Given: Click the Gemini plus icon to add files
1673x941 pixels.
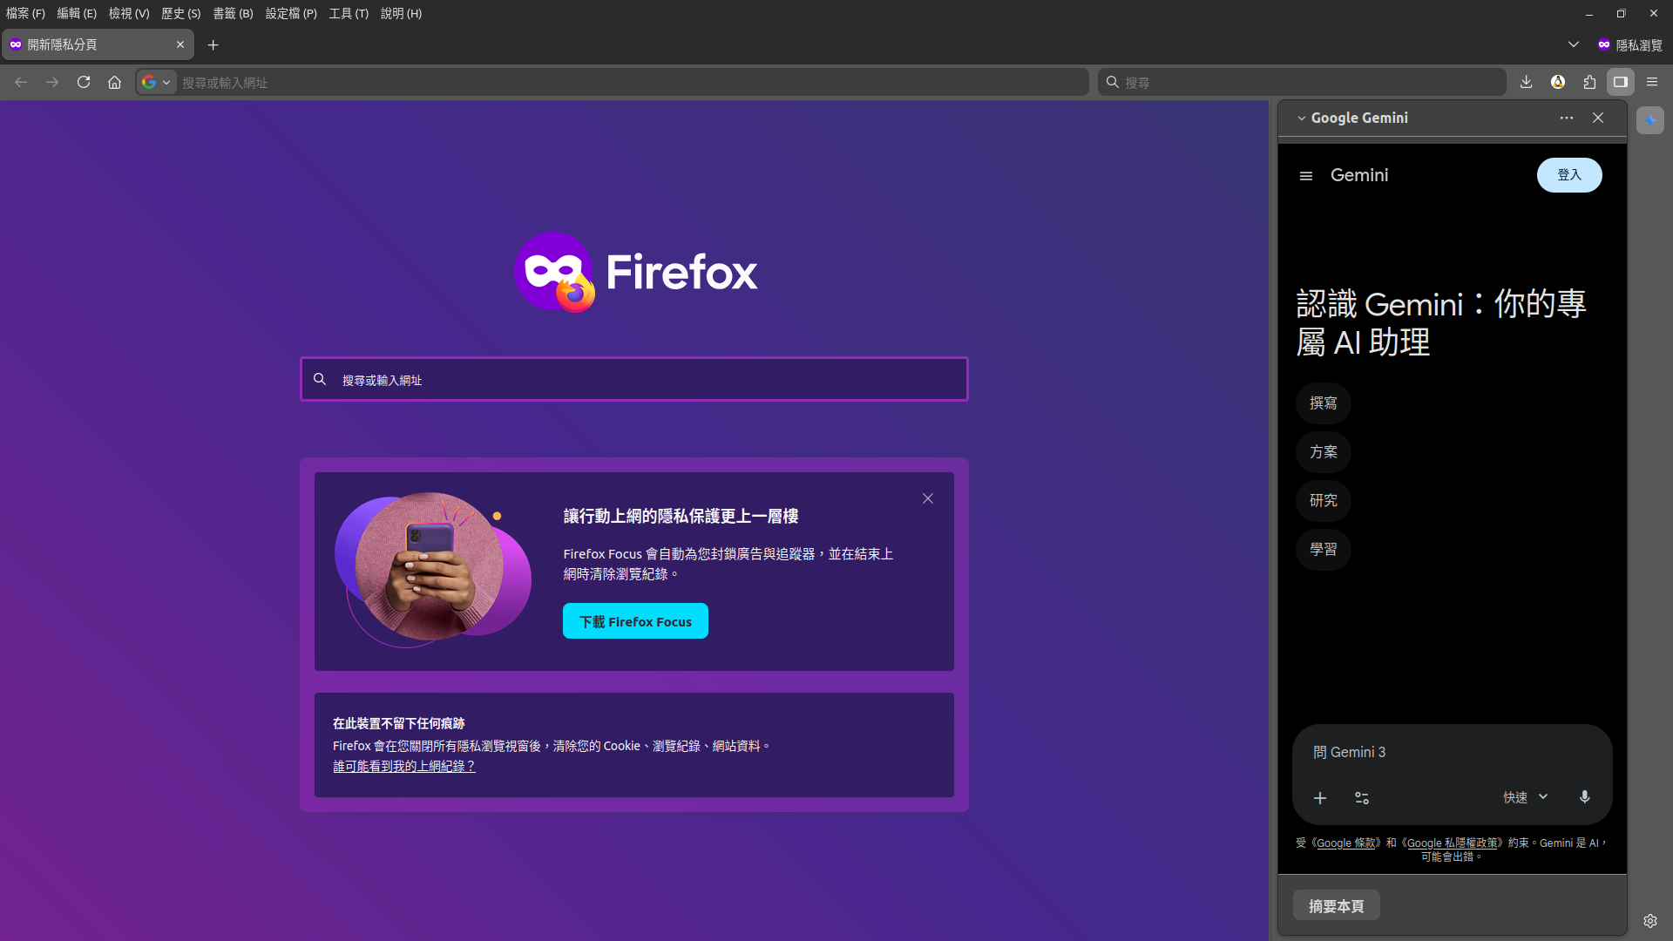Looking at the screenshot, I should [1320, 798].
